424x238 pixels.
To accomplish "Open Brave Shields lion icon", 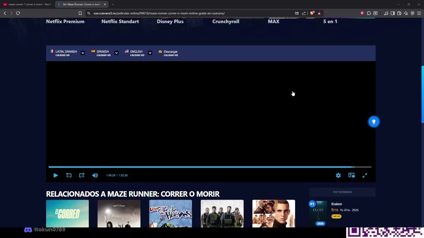I will [312, 13].
